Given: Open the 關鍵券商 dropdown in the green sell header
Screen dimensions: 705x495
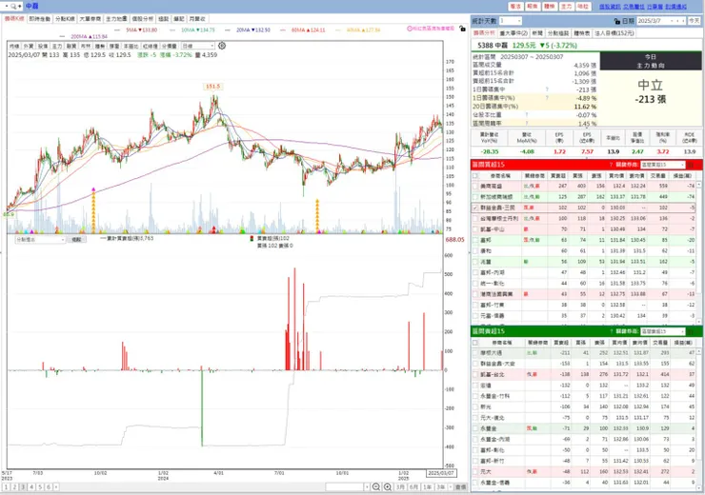Looking at the screenshot, I should [662, 331].
